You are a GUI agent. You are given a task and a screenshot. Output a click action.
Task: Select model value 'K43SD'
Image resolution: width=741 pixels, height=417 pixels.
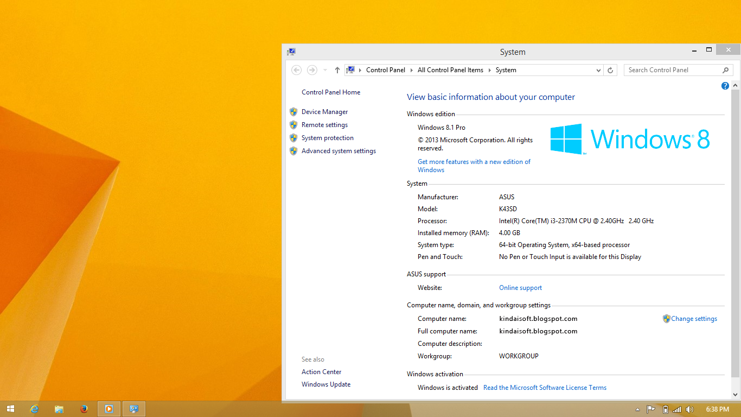click(508, 209)
